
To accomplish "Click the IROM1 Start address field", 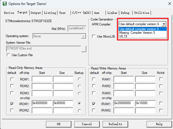I will [42, 103].
